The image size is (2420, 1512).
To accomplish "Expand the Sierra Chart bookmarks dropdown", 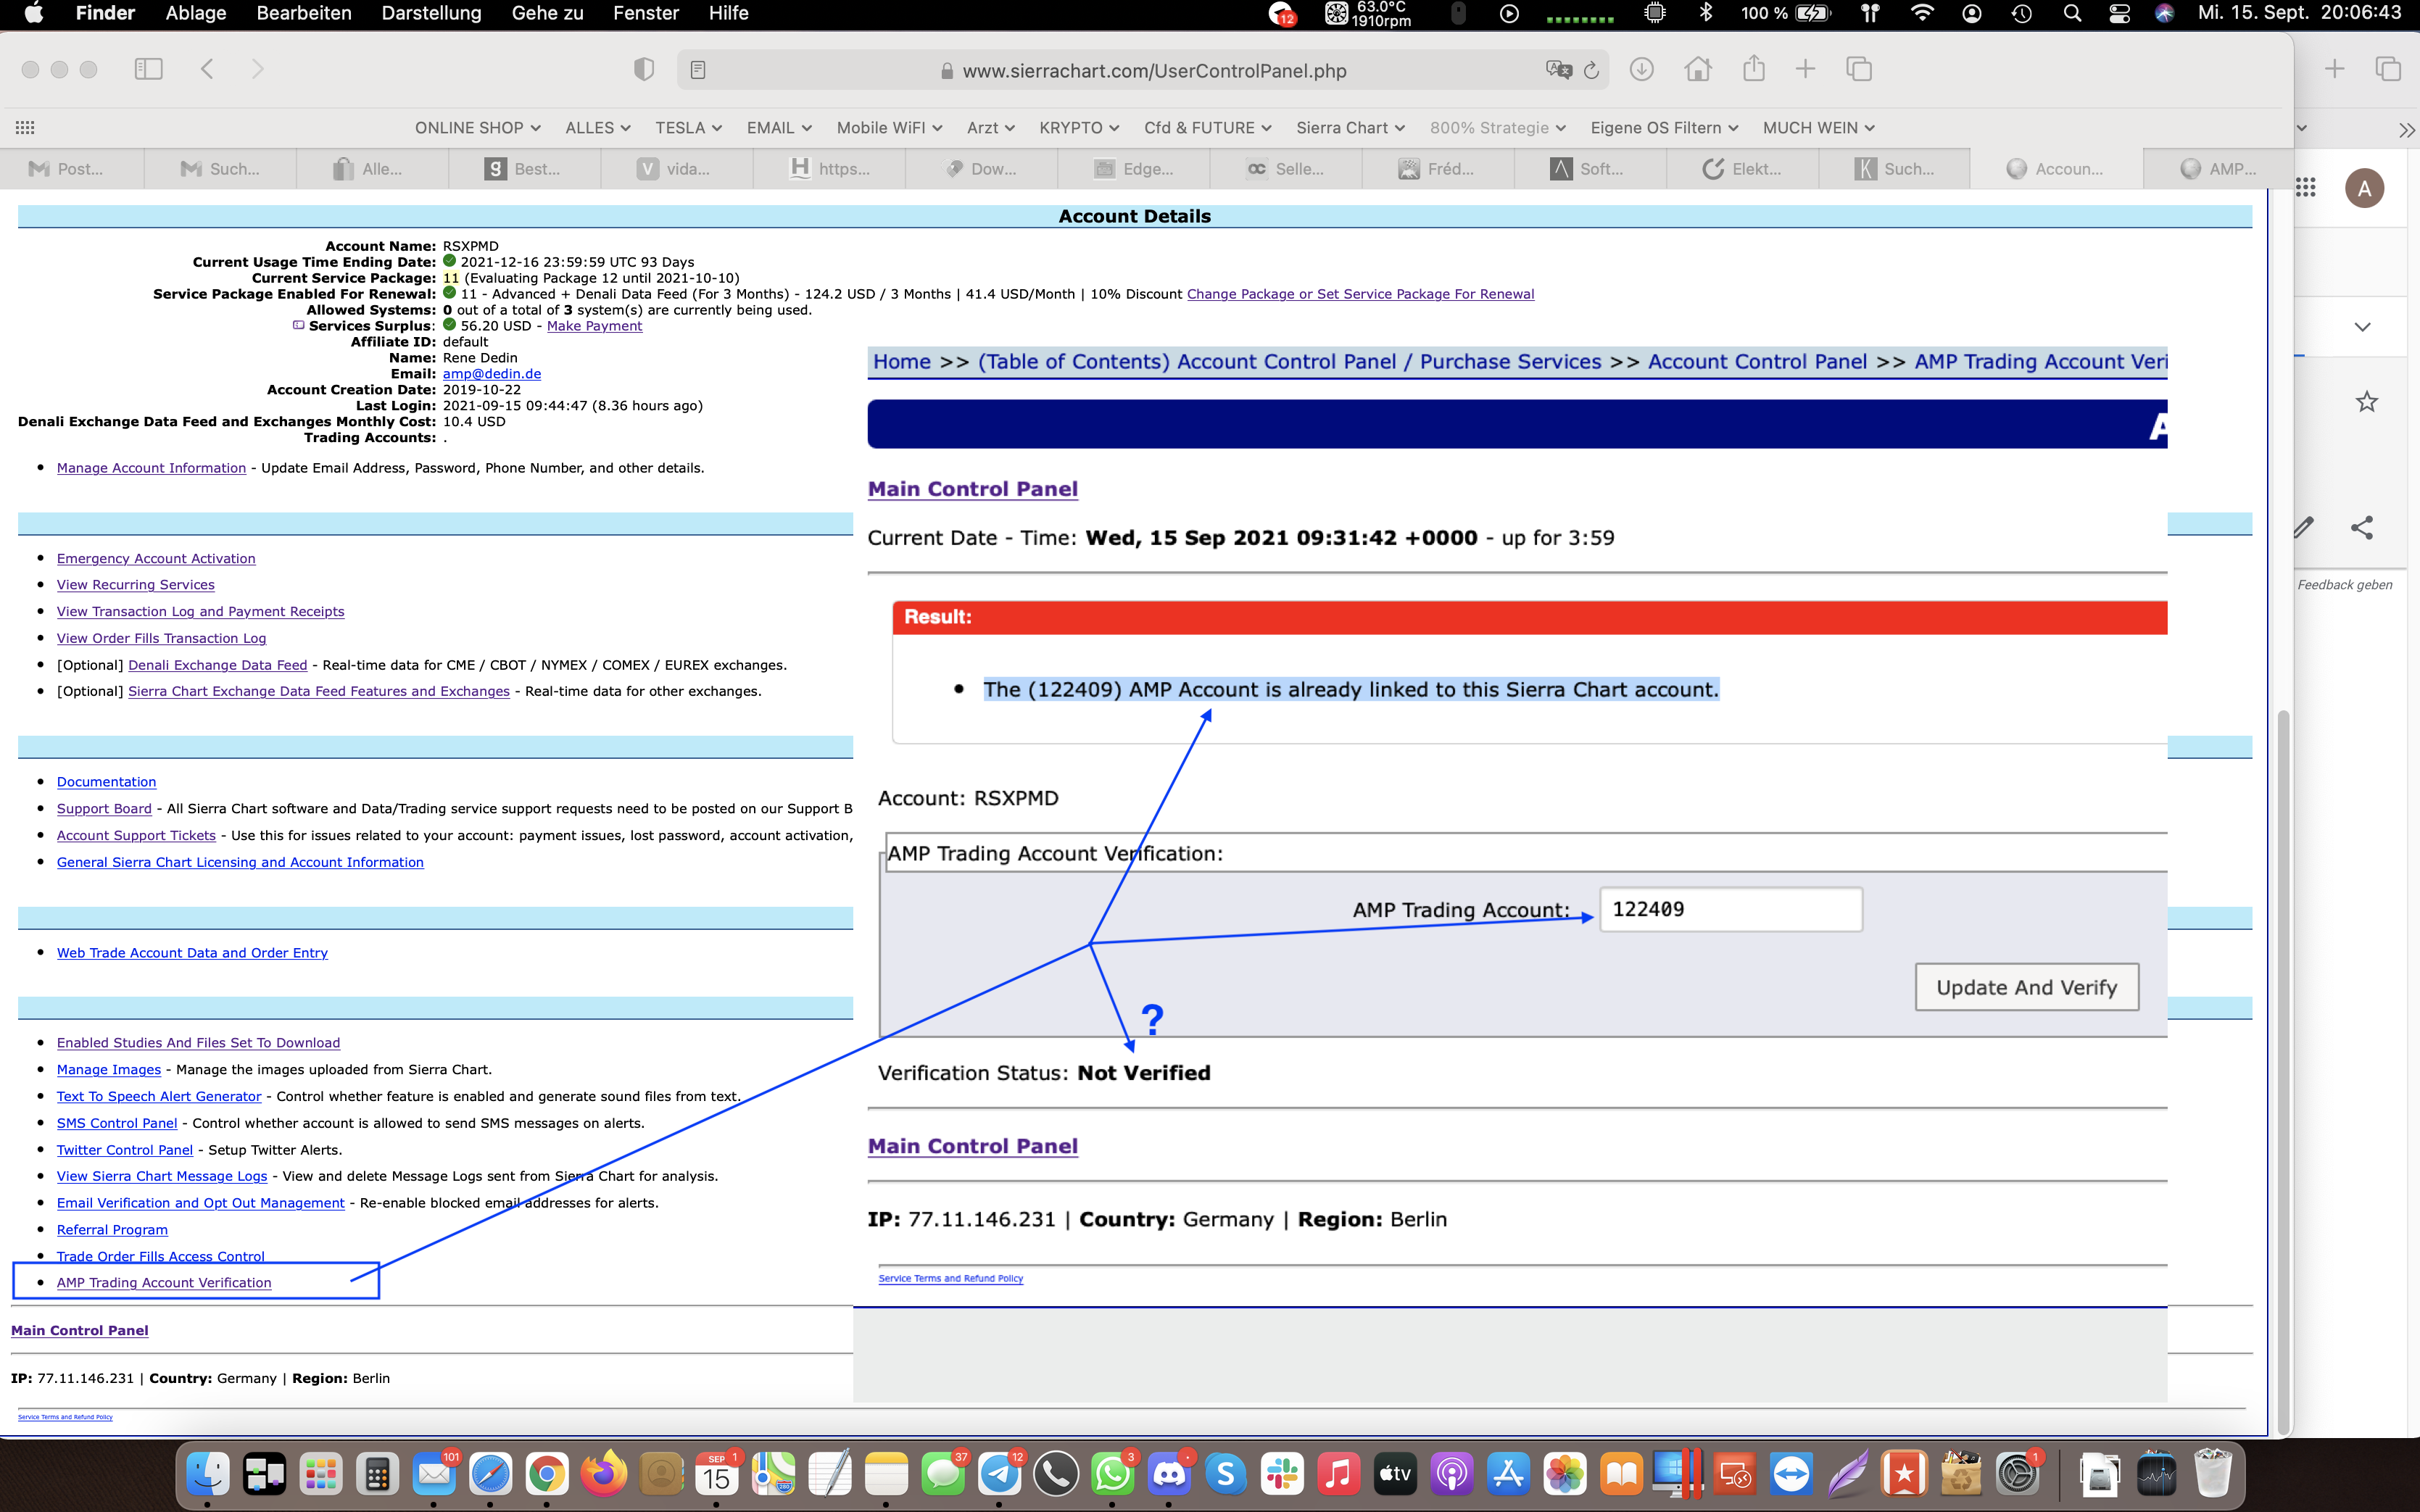I will 1349,128.
